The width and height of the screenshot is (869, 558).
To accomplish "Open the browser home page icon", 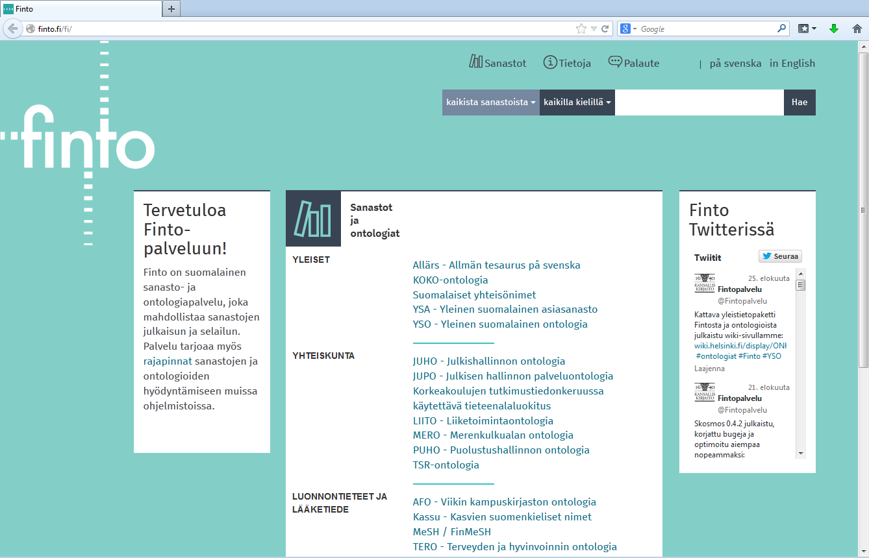I will tap(857, 29).
